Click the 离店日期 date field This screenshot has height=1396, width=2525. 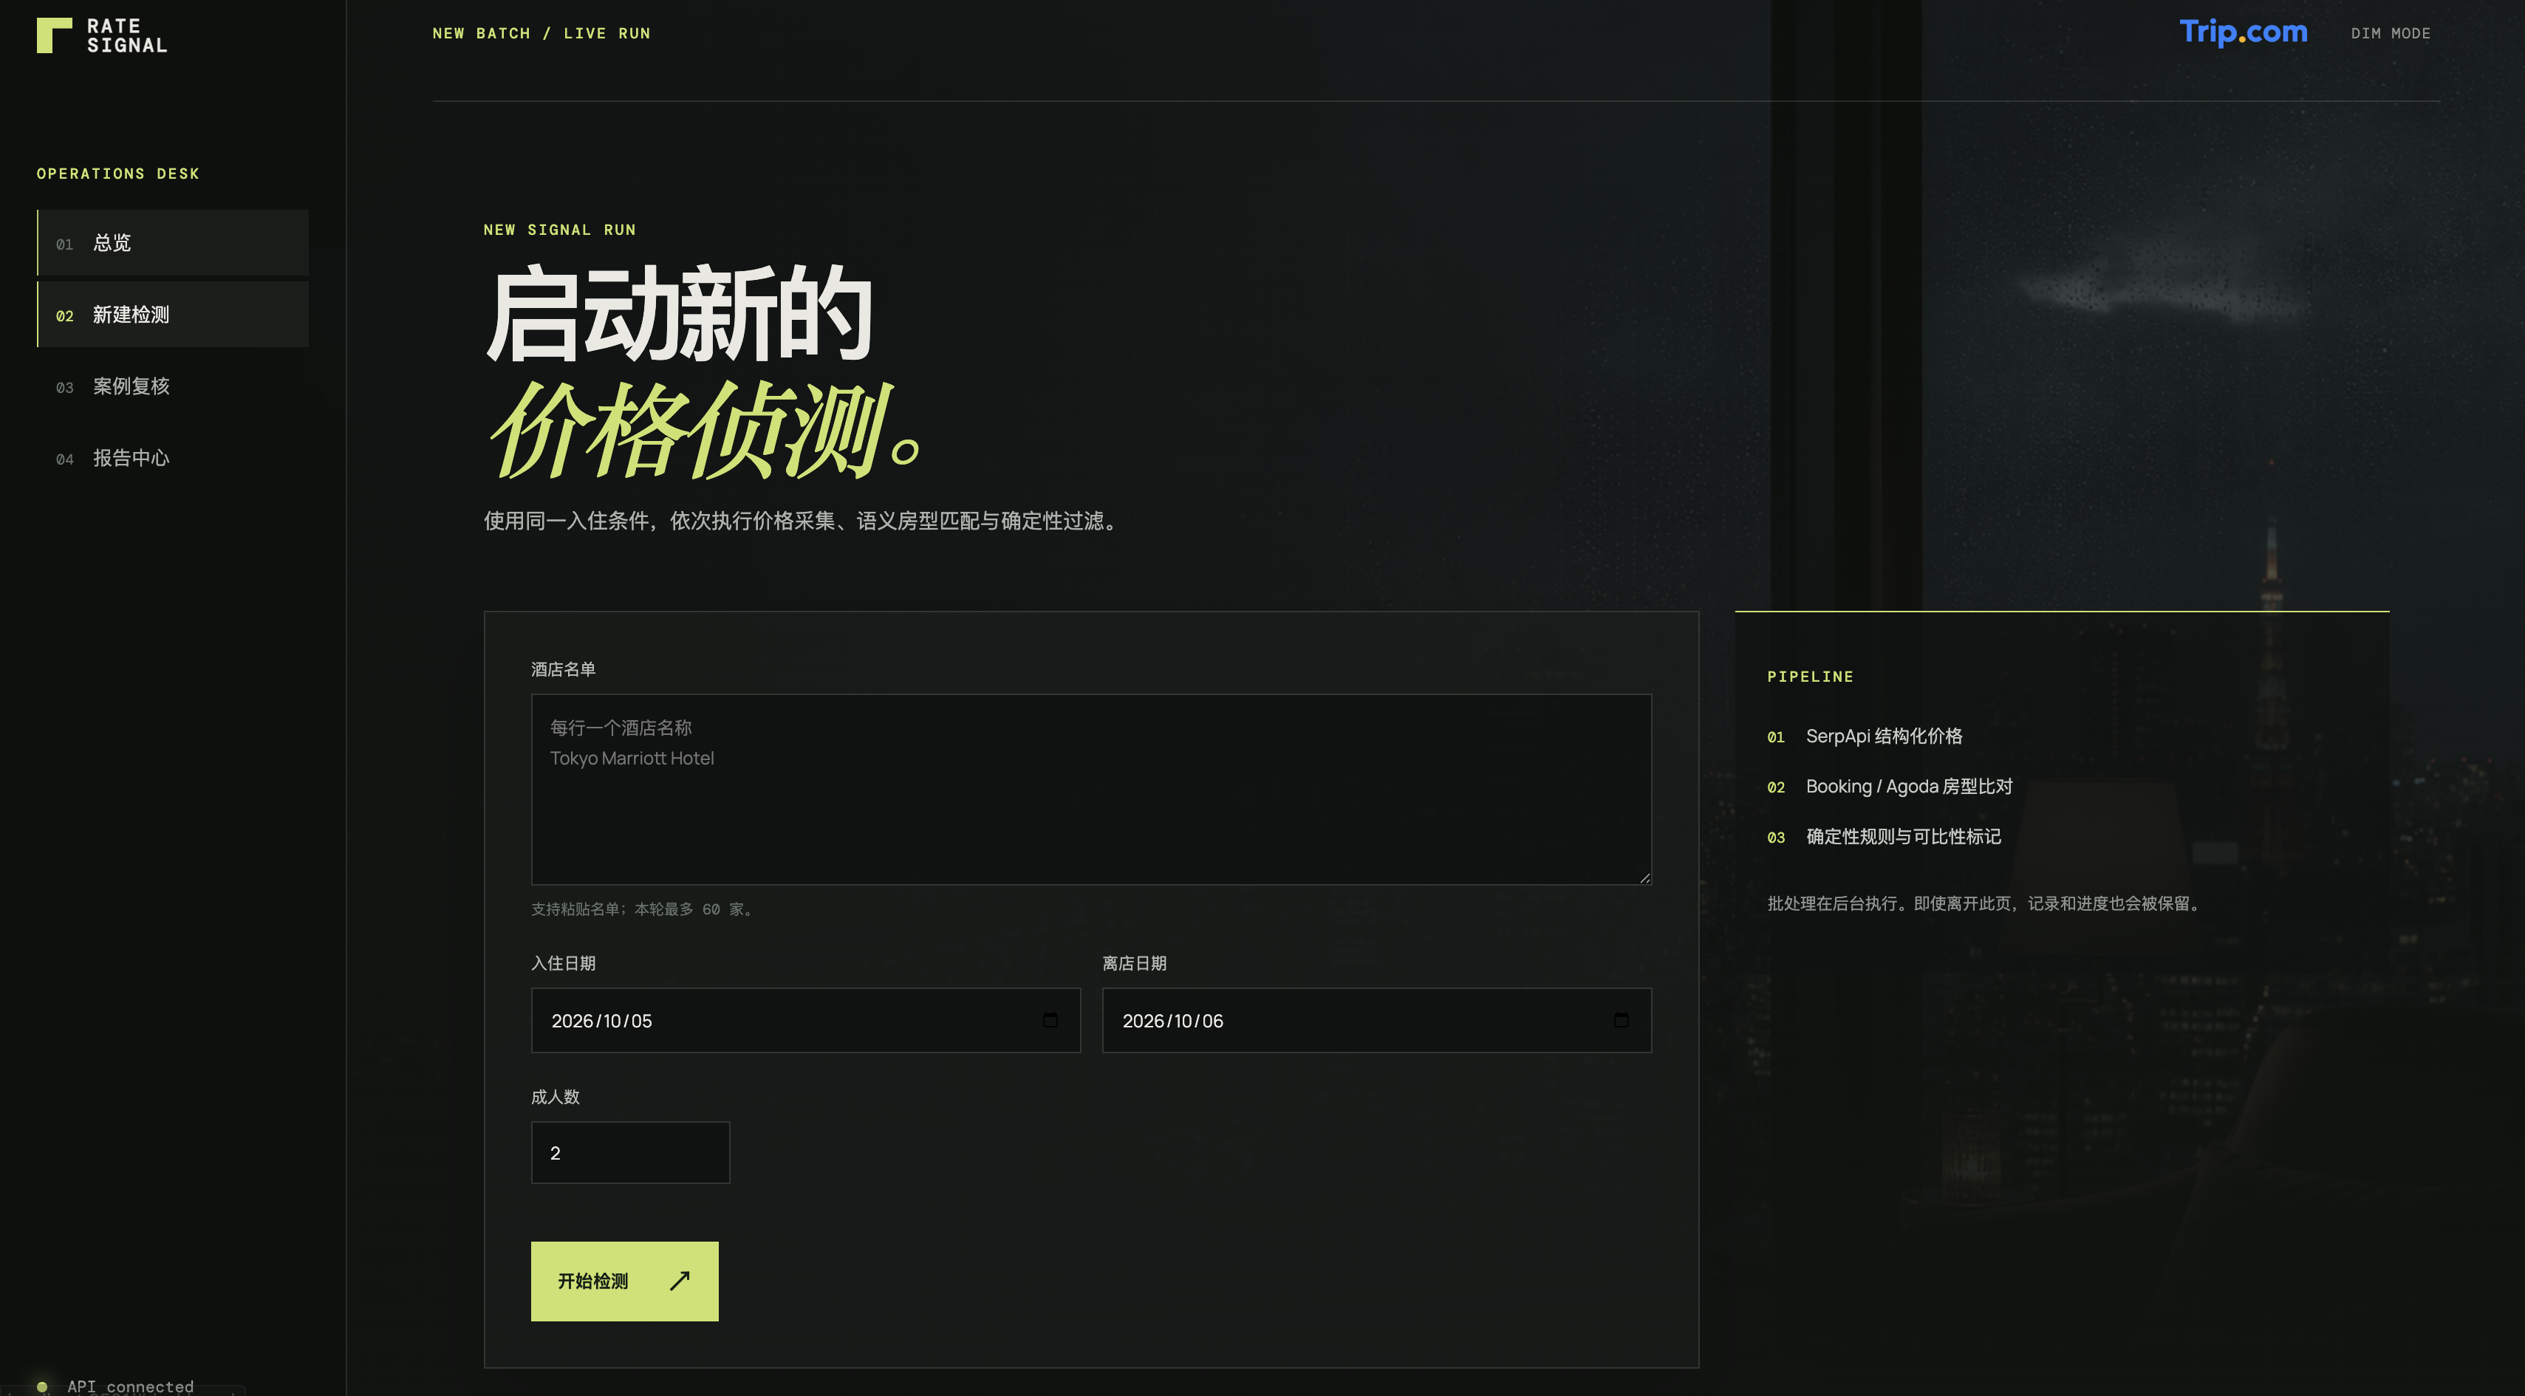(1376, 1021)
